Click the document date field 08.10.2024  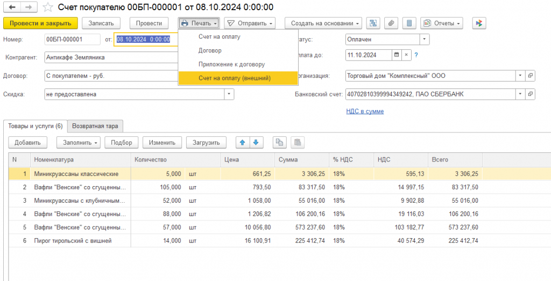pyautogui.click(x=145, y=40)
